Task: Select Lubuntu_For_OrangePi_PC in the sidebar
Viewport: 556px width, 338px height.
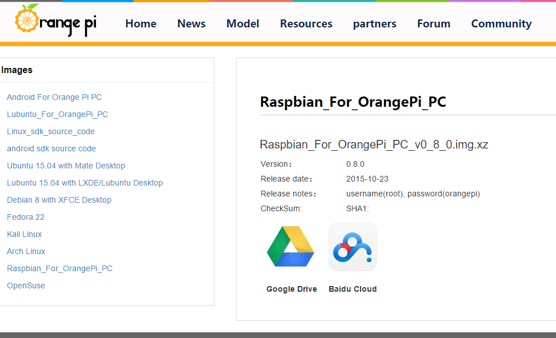Action: pyautogui.click(x=57, y=114)
